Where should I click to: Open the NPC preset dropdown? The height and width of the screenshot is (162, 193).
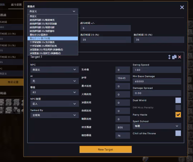point(54,70)
